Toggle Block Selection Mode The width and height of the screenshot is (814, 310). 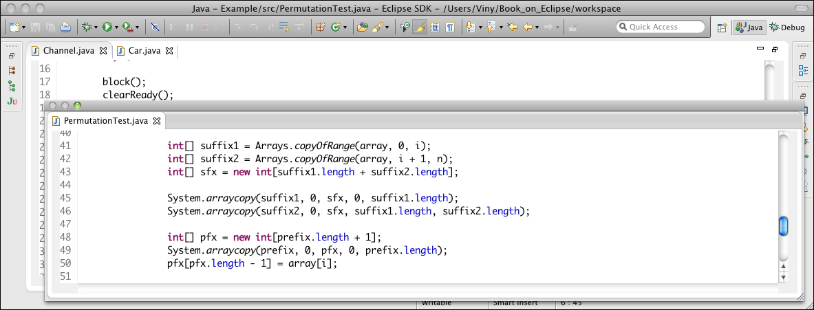pyautogui.click(x=435, y=27)
